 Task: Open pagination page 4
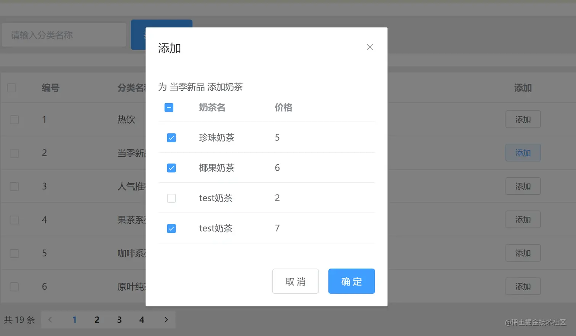click(x=142, y=320)
